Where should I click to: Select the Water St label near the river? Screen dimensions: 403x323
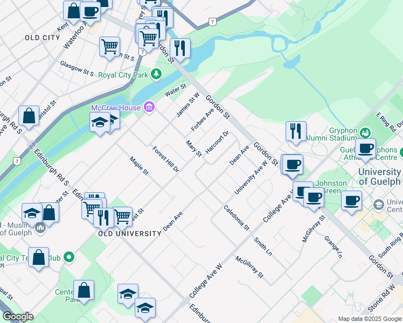176,90
